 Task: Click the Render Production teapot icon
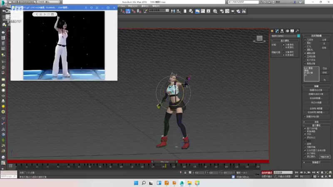point(233,11)
